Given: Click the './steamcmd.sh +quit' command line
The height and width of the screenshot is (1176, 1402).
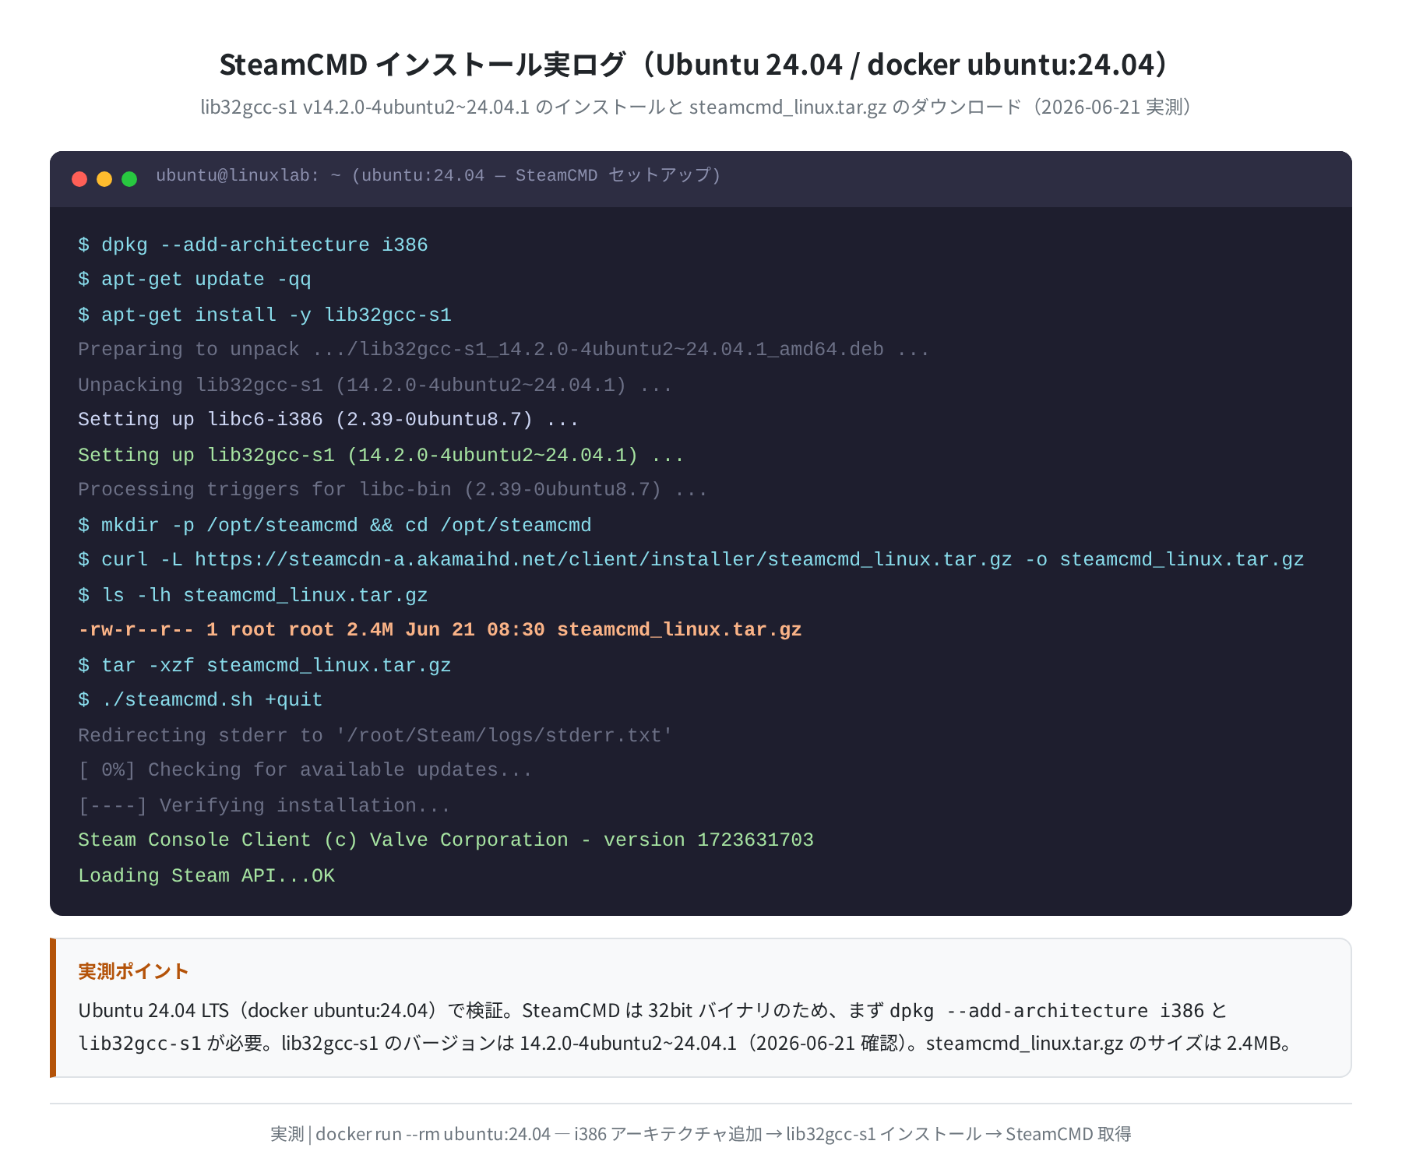Looking at the screenshot, I should click(x=200, y=700).
